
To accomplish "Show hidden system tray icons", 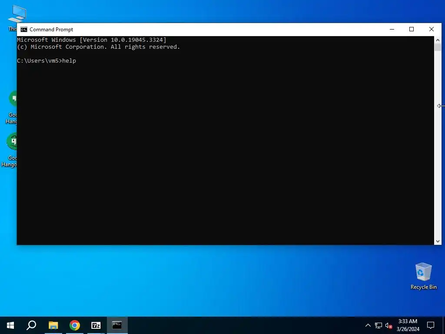I will coord(368,325).
